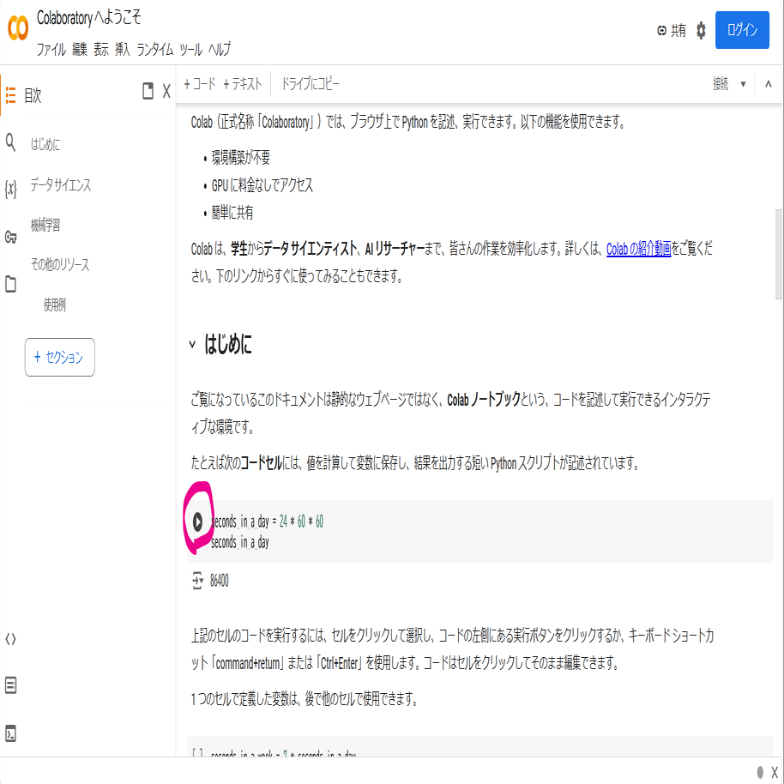Viewport: 784px width, 784px height.
Task: Click the はじめに section heading
Action: pos(228,345)
